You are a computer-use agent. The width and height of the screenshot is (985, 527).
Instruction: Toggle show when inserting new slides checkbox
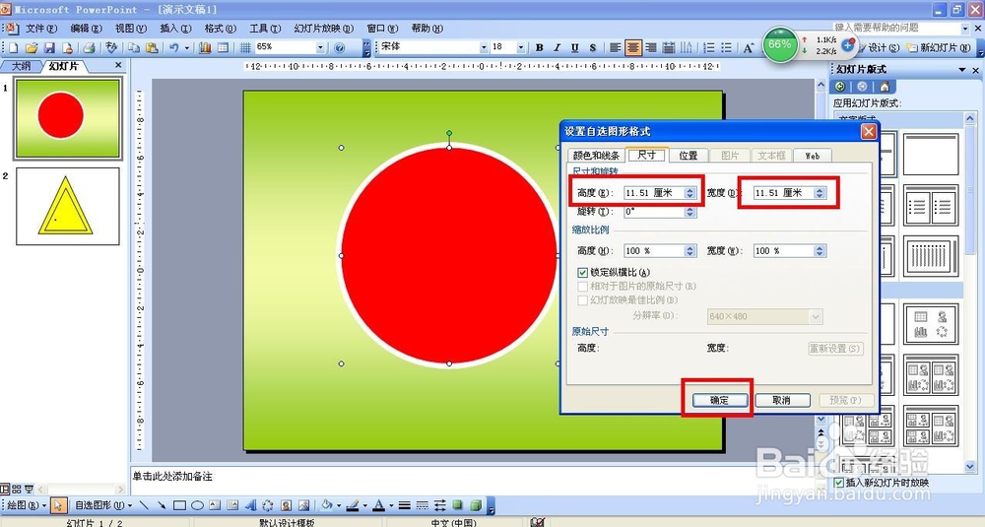(839, 483)
